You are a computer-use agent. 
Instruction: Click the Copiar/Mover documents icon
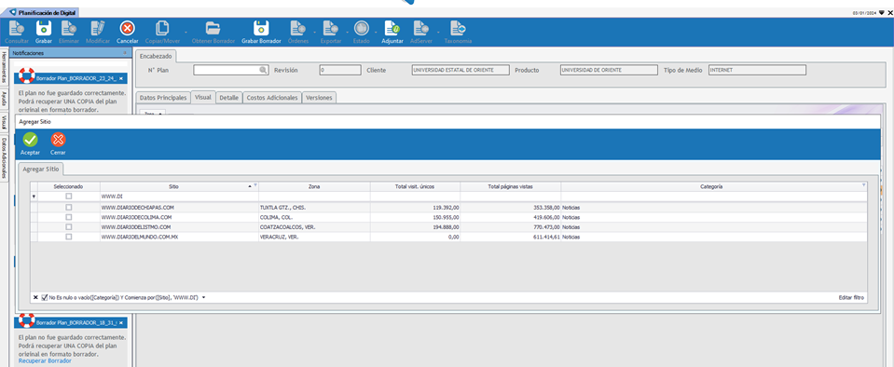point(163,28)
